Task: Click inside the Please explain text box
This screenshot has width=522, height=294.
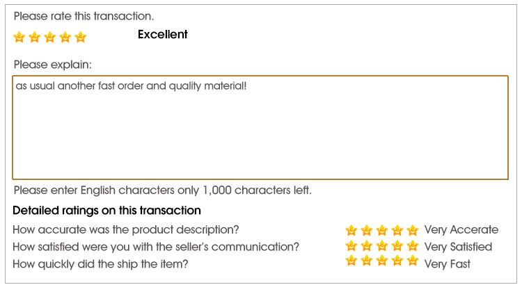Action: pyautogui.click(x=260, y=127)
